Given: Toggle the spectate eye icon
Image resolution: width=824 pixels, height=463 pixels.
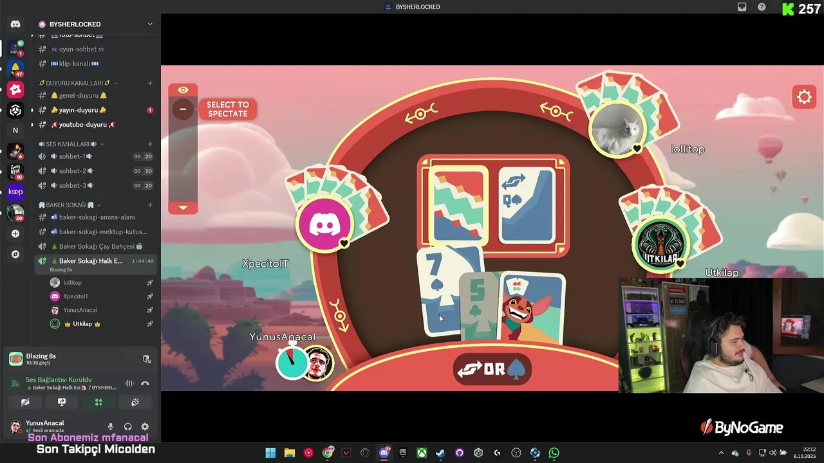Looking at the screenshot, I should 183,90.
